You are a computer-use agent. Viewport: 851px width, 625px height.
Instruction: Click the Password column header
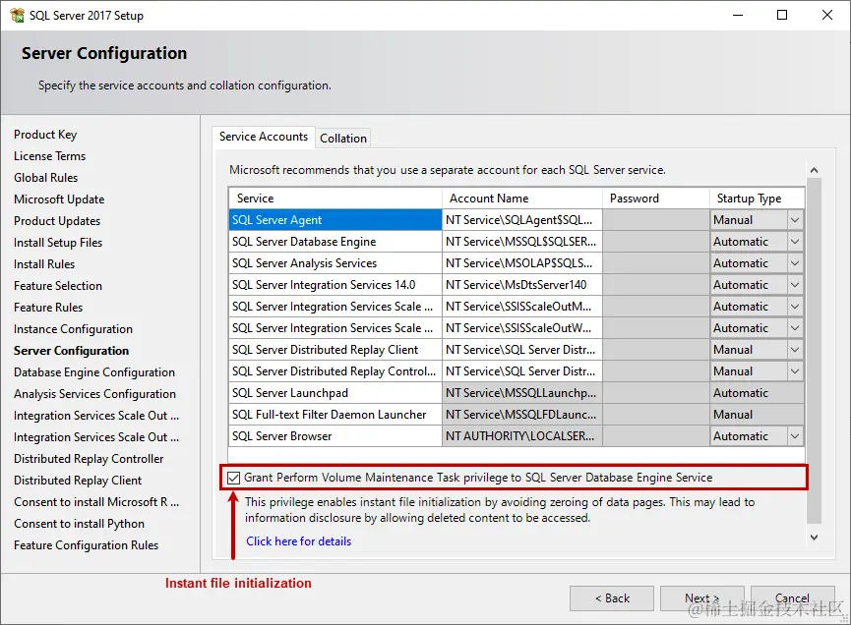[x=656, y=199]
